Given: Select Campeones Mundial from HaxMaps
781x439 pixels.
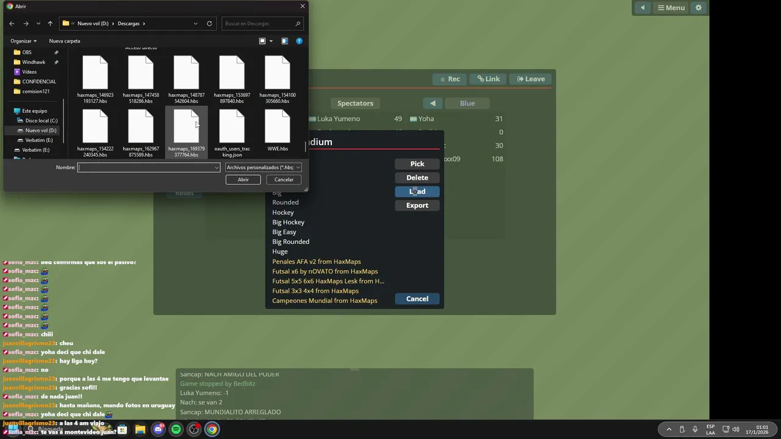Looking at the screenshot, I should coord(325,301).
